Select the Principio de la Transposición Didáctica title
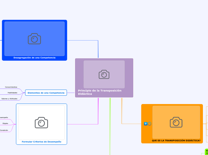The width and height of the screenshot is (208, 155). (x=100, y=92)
